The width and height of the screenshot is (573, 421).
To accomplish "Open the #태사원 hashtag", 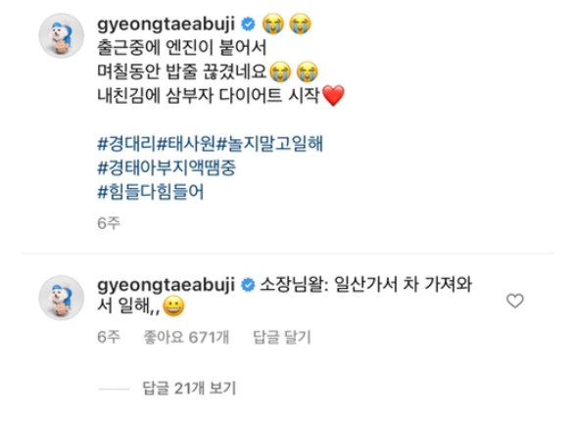I will point(186,144).
